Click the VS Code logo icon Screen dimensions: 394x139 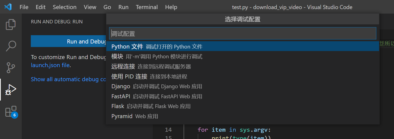tap(8, 7)
